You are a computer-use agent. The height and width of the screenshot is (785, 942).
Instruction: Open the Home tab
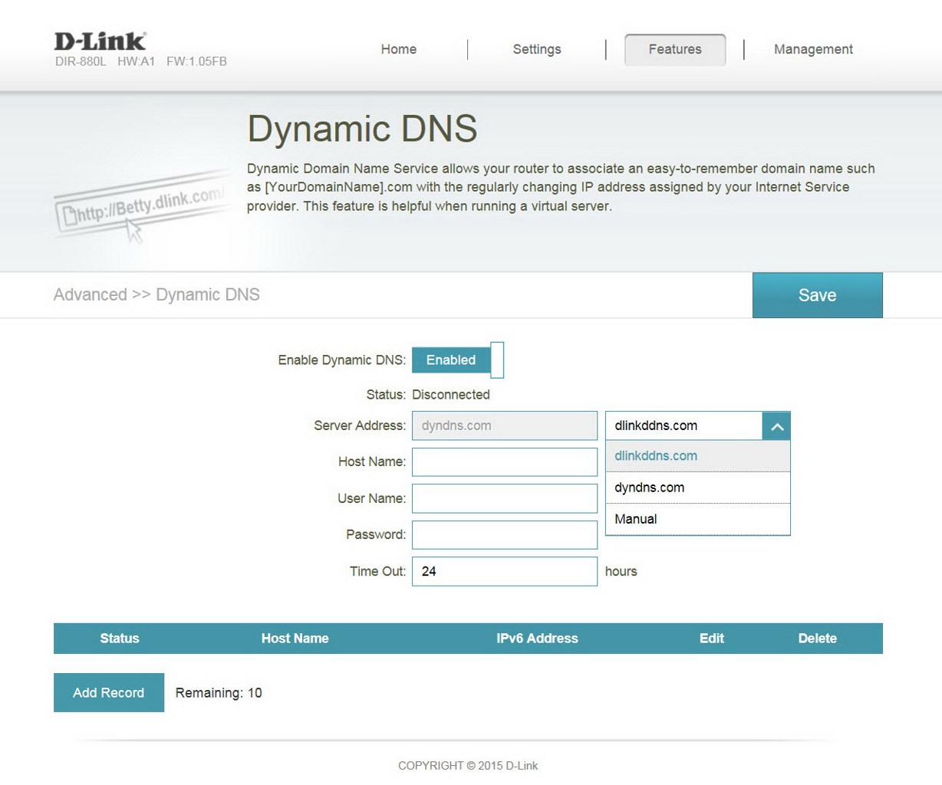[x=399, y=49]
